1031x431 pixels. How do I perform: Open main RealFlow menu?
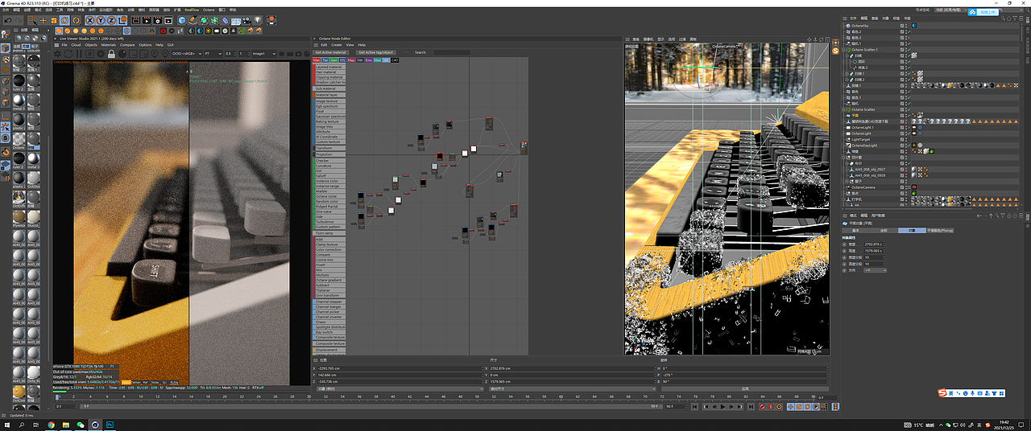tap(192, 10)
